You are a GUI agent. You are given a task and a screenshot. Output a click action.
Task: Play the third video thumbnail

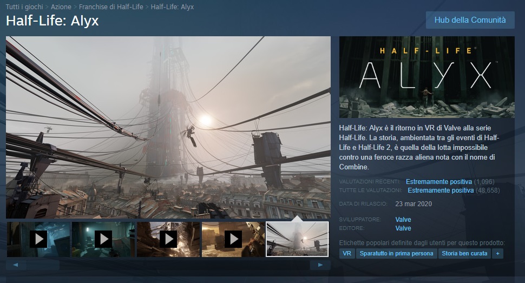click(168, 239)
